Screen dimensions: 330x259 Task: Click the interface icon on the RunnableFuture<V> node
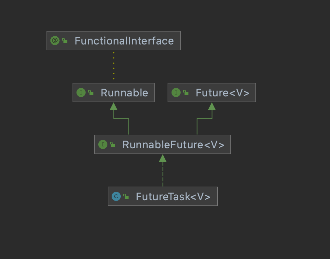tap(103, 145)
